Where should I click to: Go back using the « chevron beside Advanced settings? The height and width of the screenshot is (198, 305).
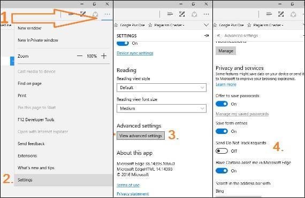click(218, 35)
